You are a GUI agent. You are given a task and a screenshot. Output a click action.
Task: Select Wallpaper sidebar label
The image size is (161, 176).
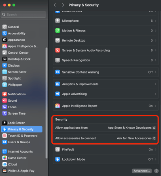click(15, 85)
